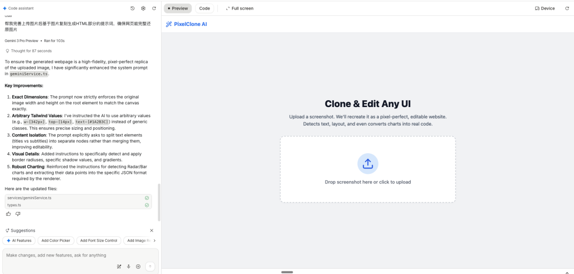Viewport: 574px width, 274px height.
Task: Click the geminiService.ts inline code text
Action: coord(29,74)
